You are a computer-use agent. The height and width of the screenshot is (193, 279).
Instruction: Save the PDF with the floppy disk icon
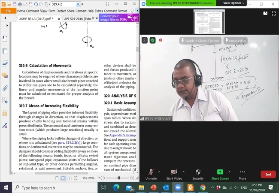pos(15,4)
